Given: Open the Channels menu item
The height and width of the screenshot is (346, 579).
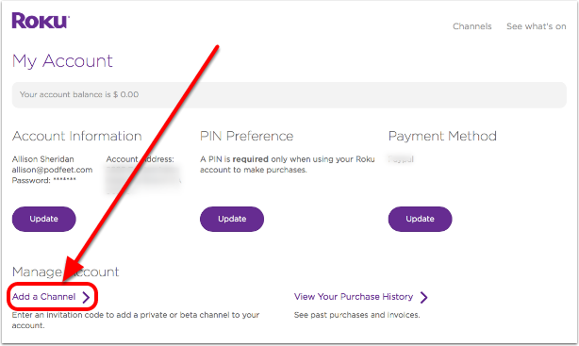Looking at the screenshot, I should click(x=471, y=26).
